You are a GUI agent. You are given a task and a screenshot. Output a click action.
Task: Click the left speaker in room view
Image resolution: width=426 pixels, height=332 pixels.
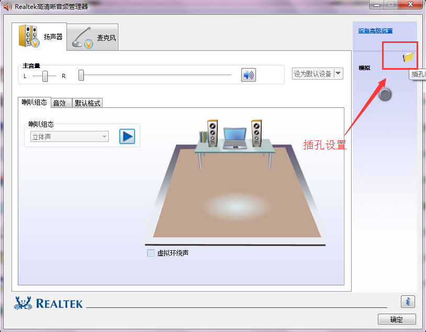212,133
